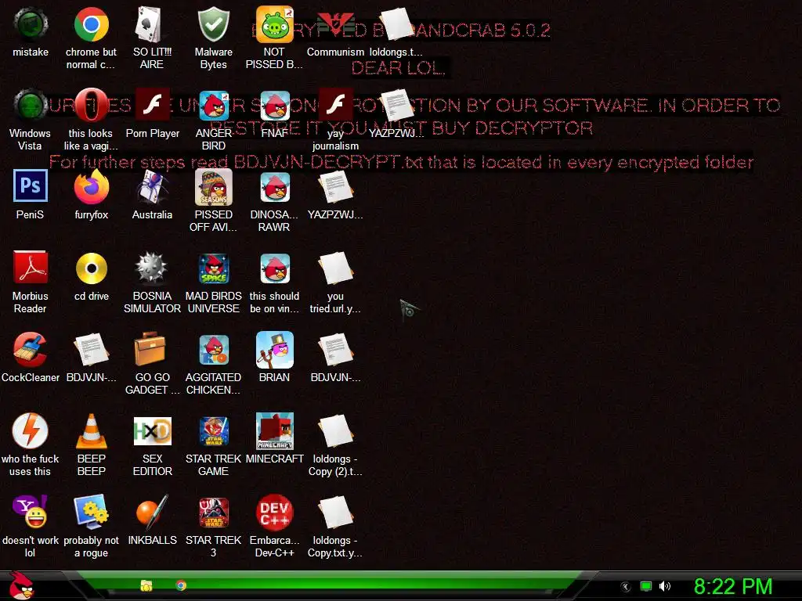Open the 'MINECRAFT' angry bird icon
Image resolution: width=802 pixels, height=601 pixels.
274,431
